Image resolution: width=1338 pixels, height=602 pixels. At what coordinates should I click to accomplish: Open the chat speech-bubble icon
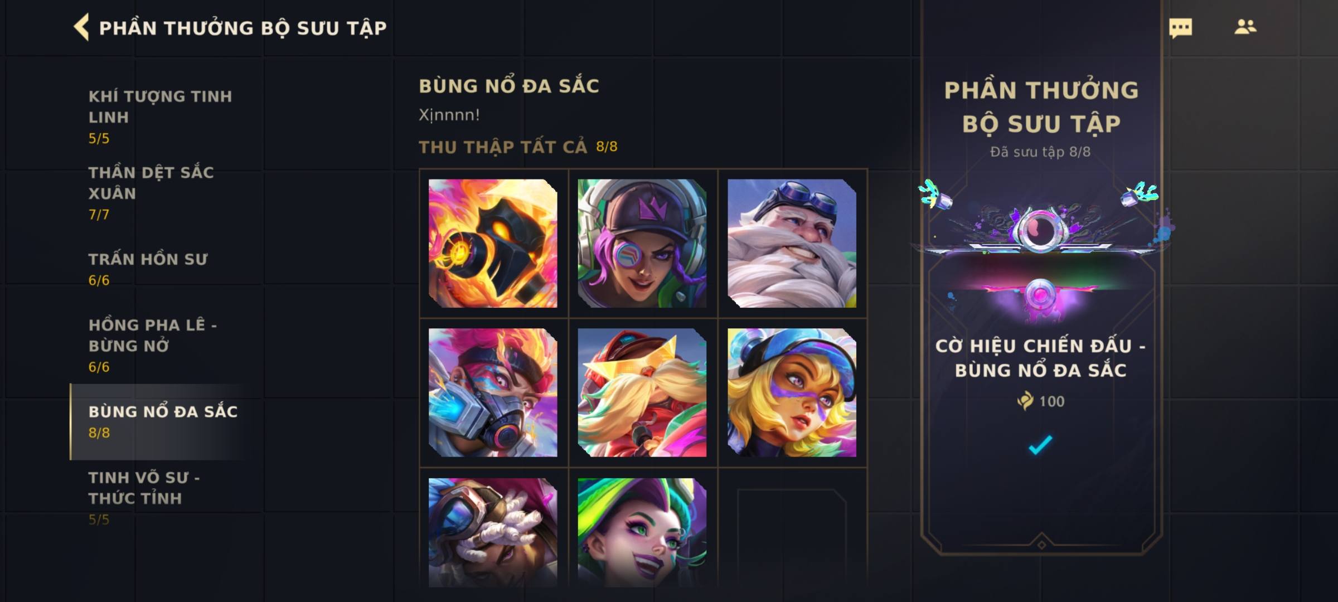1180,28
